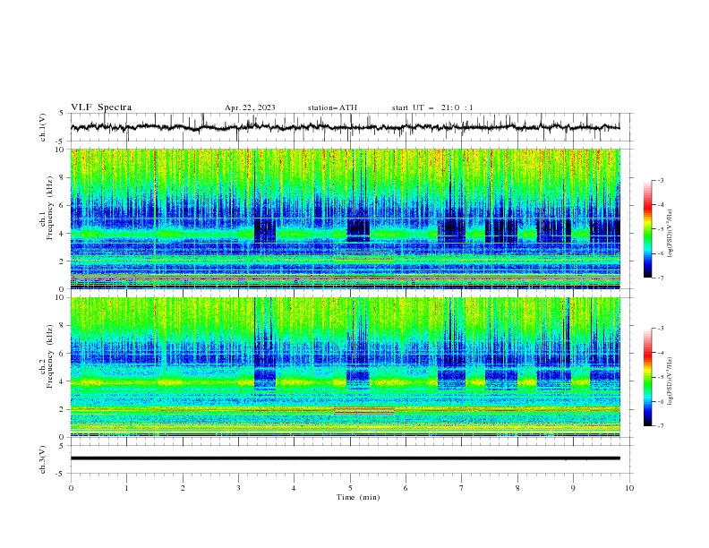Screen dimensions: 709x548
Task: Click the ch.2 color bar "log(PSD)(V²/Hz)" label
Action: [670, 381]
